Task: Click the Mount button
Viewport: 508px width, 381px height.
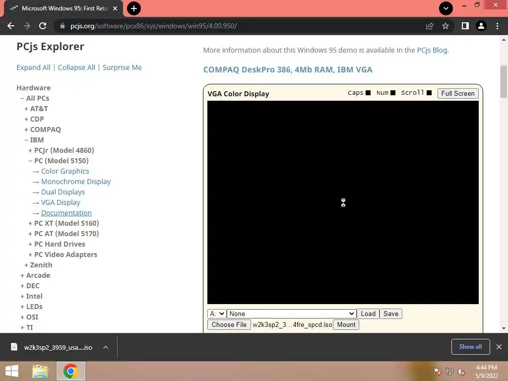Action: click(346, 324)
